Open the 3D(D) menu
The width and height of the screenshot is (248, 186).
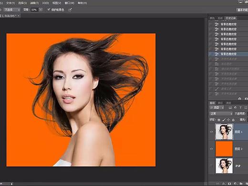click(x=45, y=3)
